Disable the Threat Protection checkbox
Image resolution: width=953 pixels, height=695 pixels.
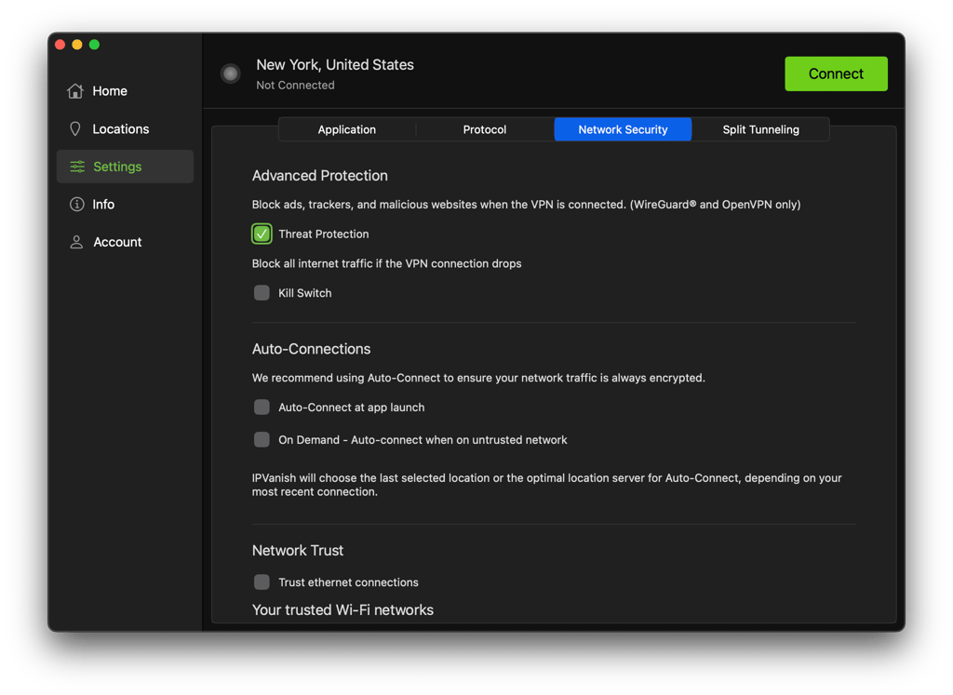click(262, 234)
